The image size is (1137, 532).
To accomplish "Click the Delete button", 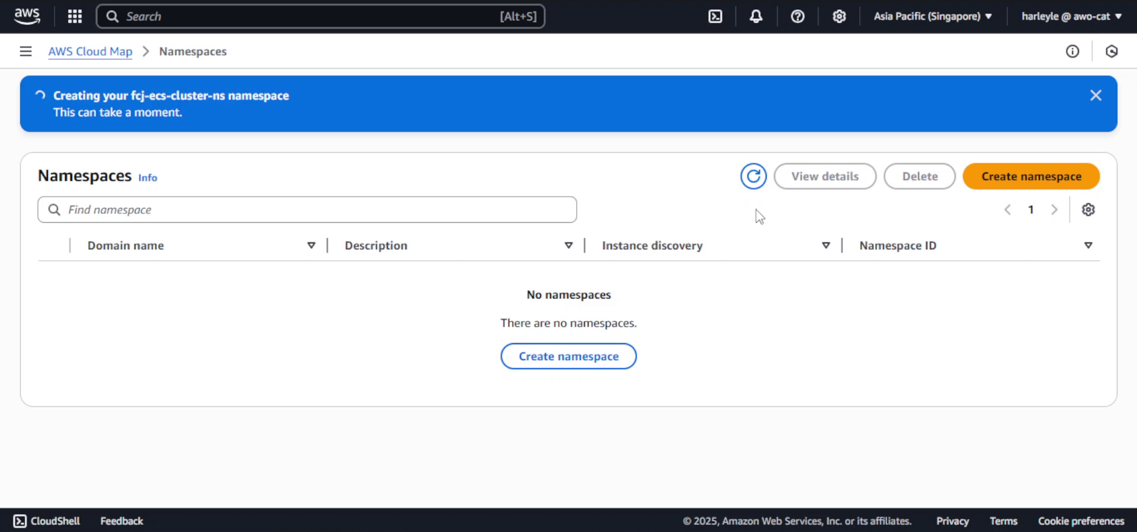I will pos(920,177).
